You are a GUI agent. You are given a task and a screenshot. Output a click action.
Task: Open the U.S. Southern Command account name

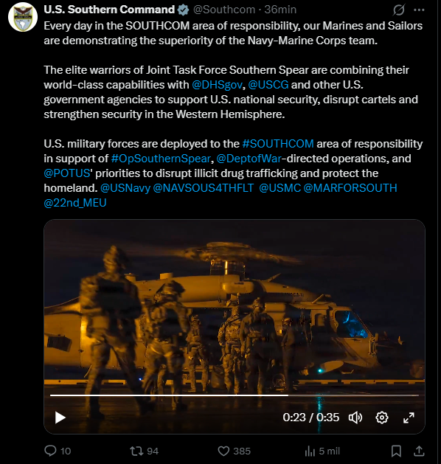[x=109, y=10]
